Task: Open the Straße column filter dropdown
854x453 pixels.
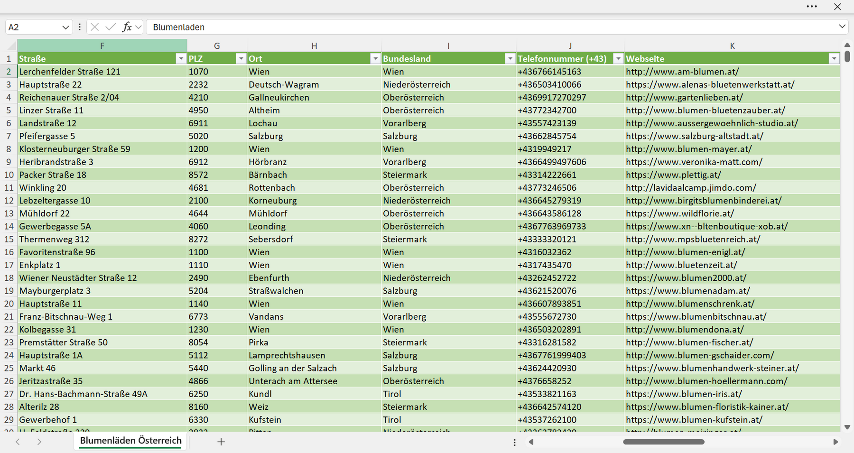Action: tap(180, 59)
